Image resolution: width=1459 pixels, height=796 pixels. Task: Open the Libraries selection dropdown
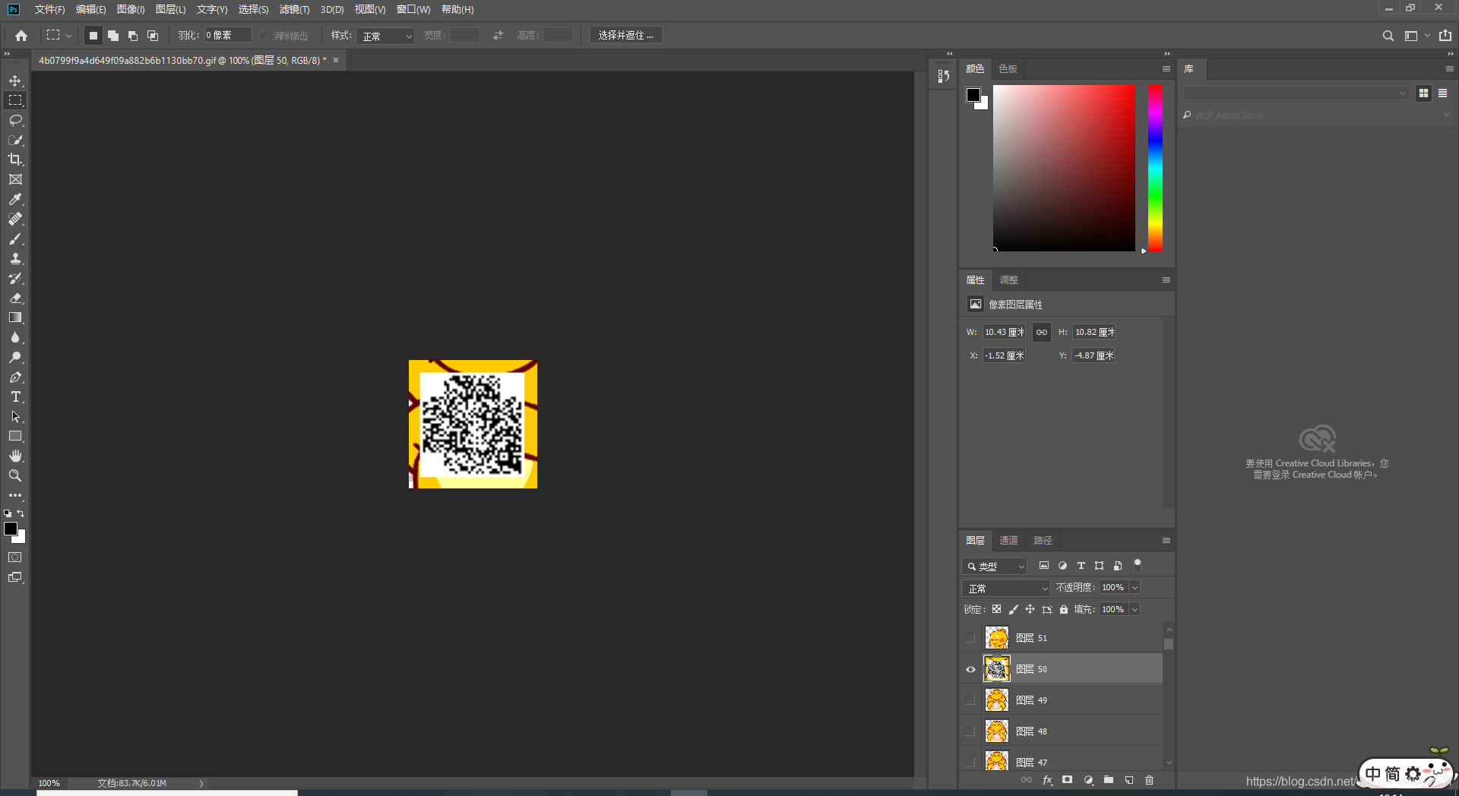(x=1296, y=93)
